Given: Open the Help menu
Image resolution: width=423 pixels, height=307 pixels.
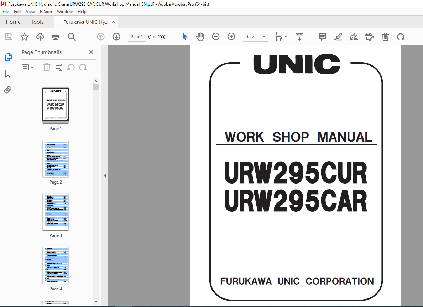Looking at the screenshot, I should coord(82,12).
